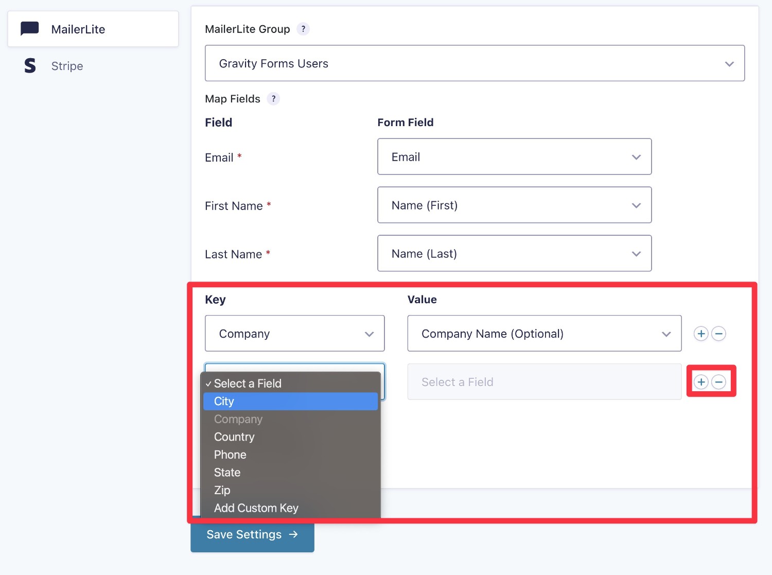772x575 pixels.
Task: Add a row after the Company mapping
Action: click(x=701, y=334)
